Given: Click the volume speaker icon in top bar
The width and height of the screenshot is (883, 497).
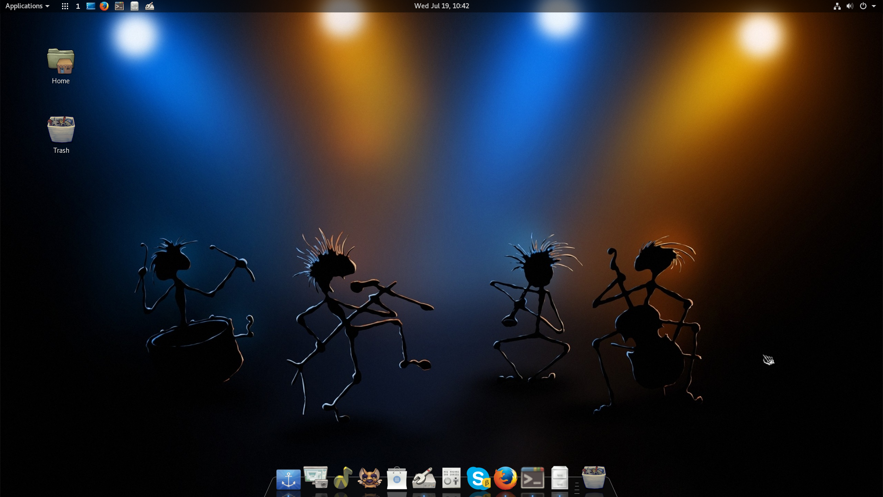Looking at the screenshot, I should point(849,6).
